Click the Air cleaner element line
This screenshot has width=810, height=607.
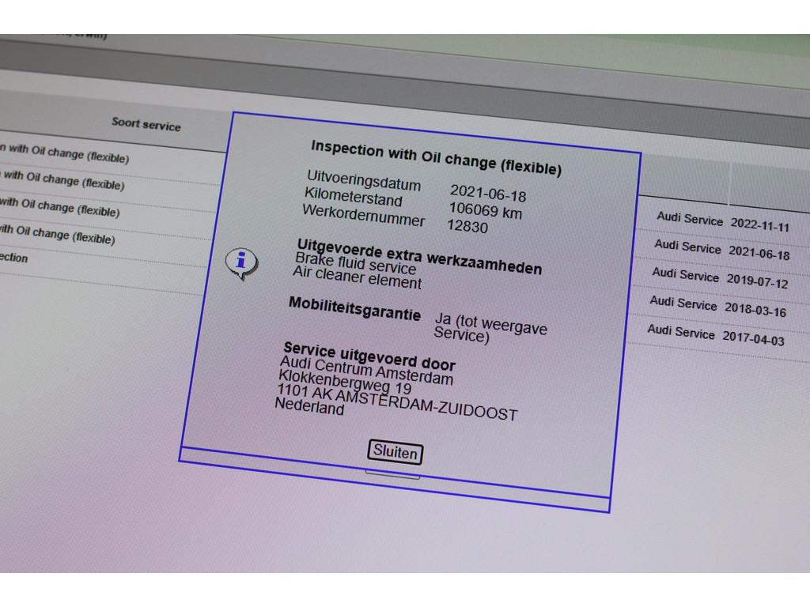click(357, 278)
